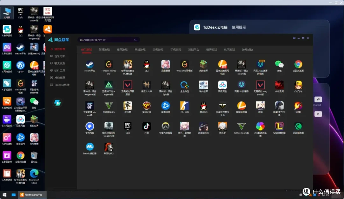Switch to the 棋牌游戏 tab
Screen dimensions: 344x199
(x=211, y=50)
